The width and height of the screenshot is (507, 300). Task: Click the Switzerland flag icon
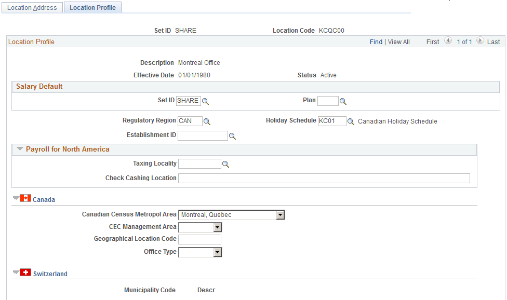click(25, 272)
